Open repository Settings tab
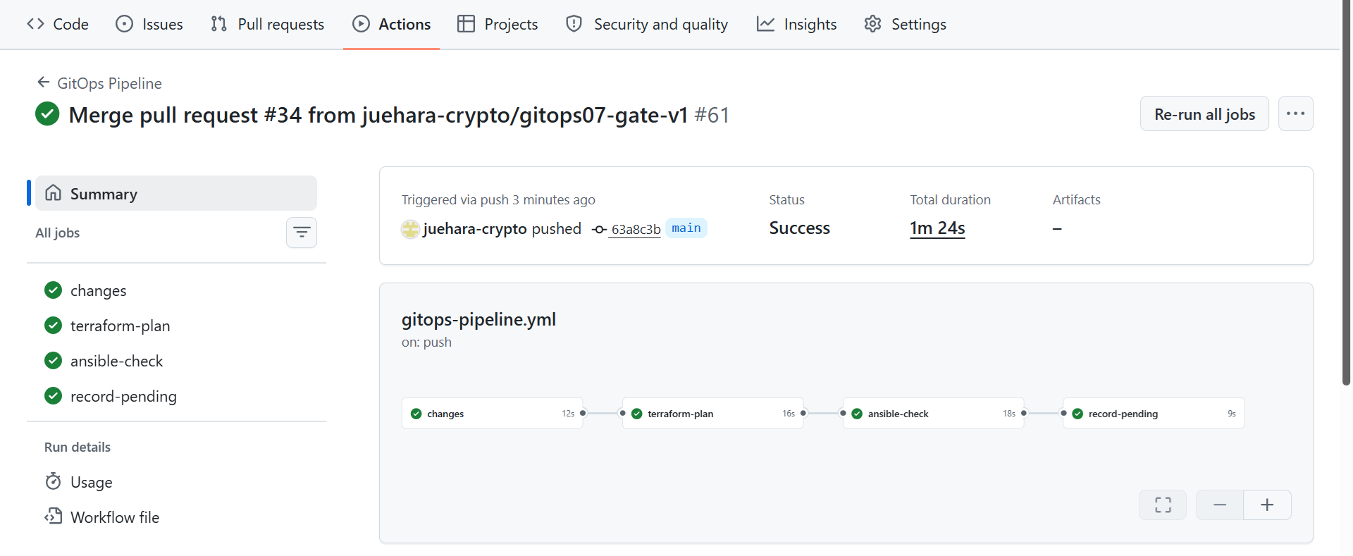Viewport: 1353px width, 556px height. 906,24
